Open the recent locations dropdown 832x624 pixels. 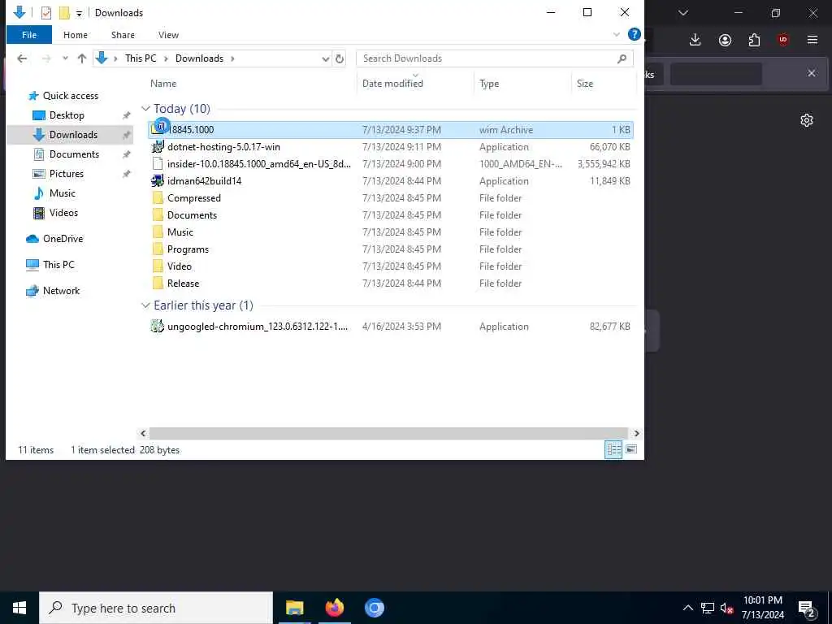click(65, 58)
